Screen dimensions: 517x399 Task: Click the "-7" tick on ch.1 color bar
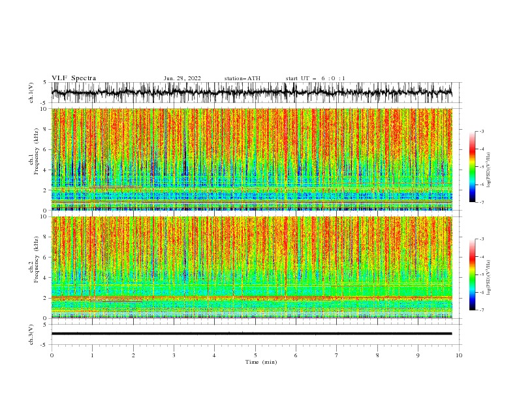(482, 203)
